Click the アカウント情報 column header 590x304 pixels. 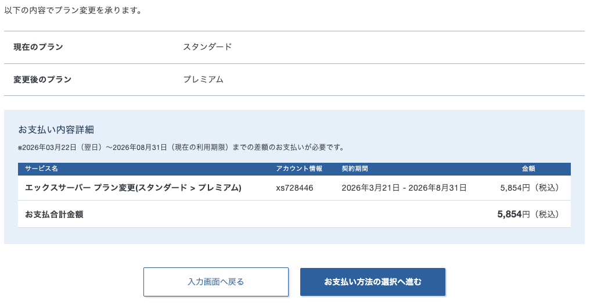[299, 169]
